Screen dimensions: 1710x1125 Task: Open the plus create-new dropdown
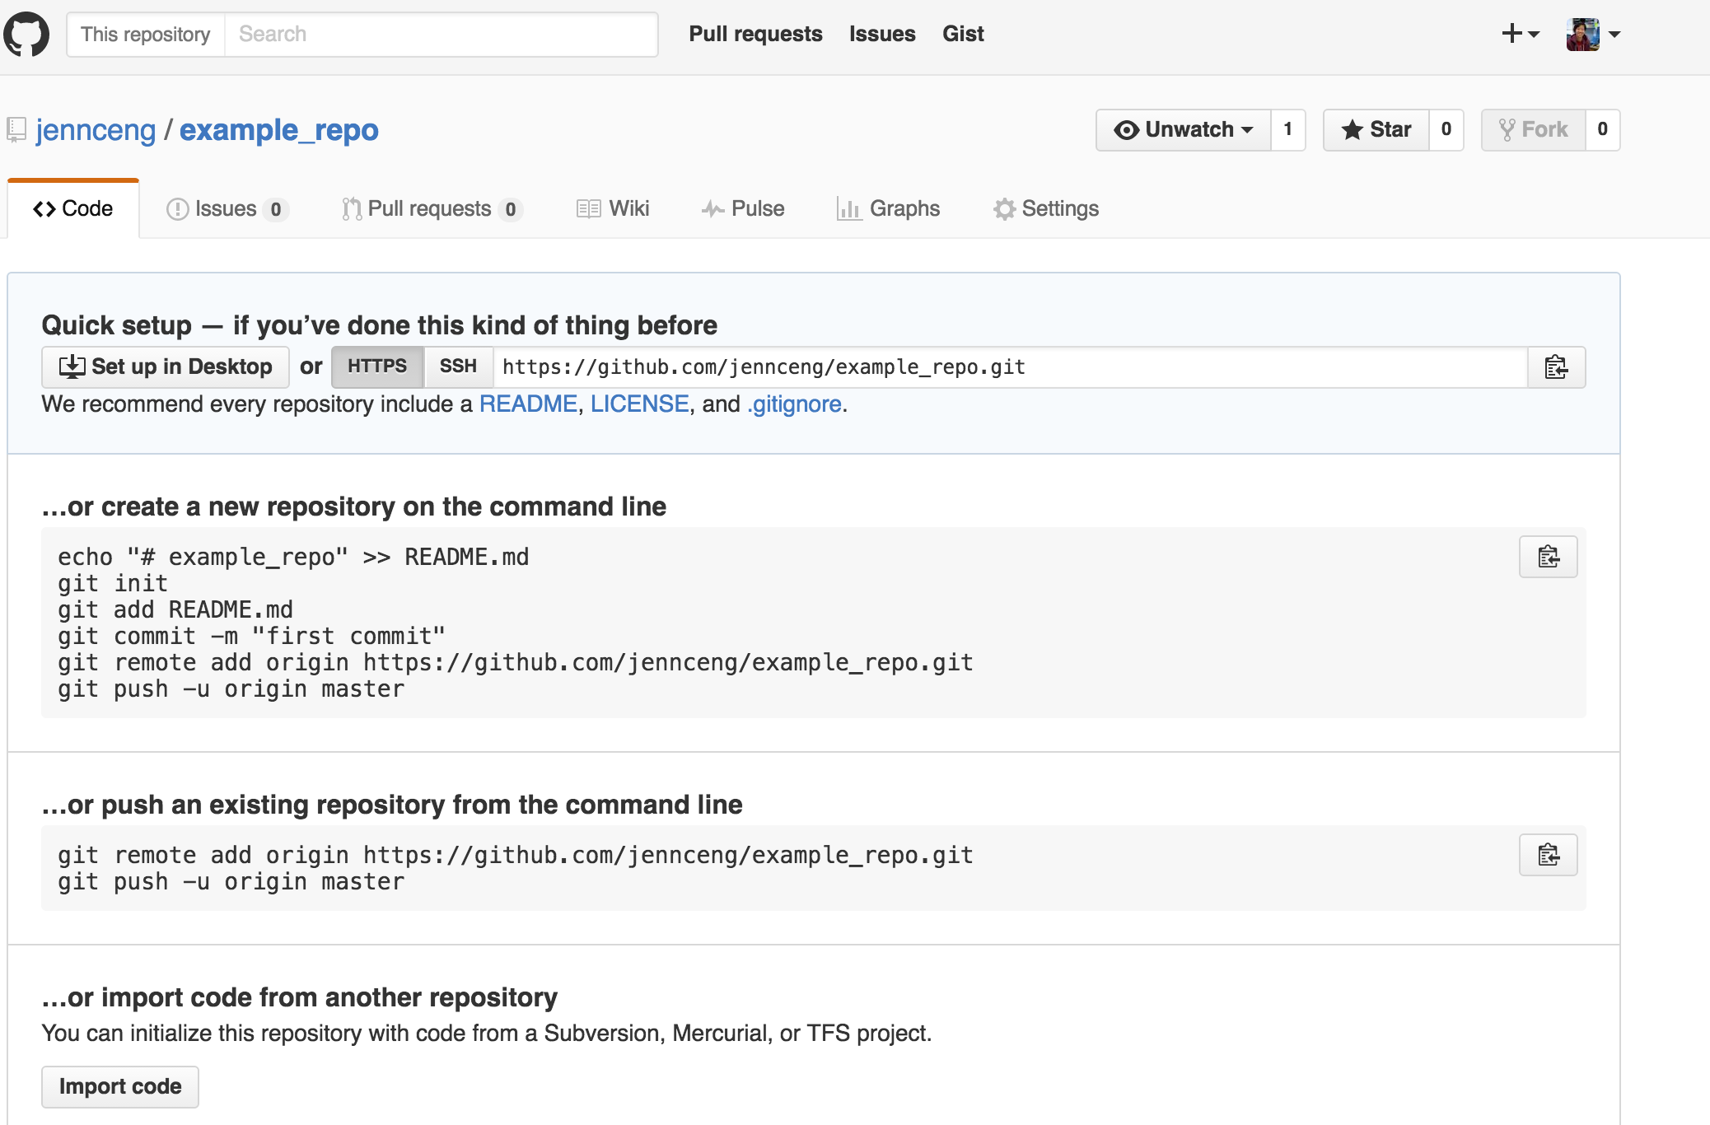1520,34
